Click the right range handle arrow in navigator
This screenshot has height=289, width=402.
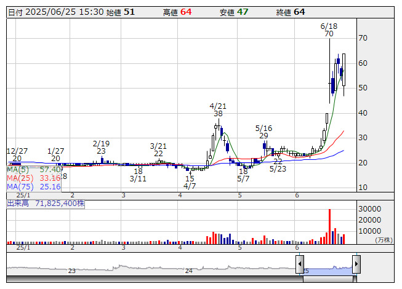click(356, 266)
